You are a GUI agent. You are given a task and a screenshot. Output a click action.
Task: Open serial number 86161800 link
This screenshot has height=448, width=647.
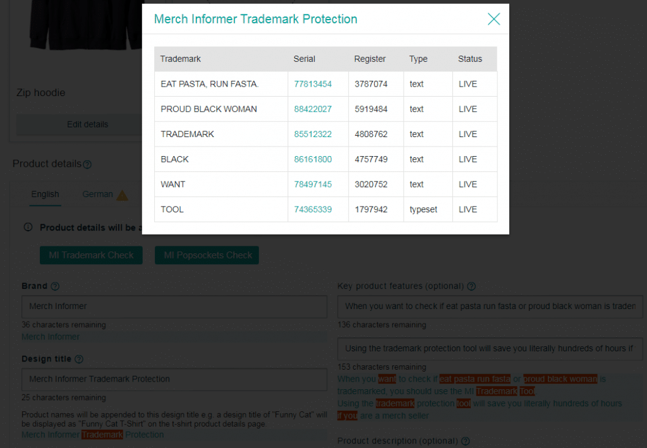click(x=313, y=160)
